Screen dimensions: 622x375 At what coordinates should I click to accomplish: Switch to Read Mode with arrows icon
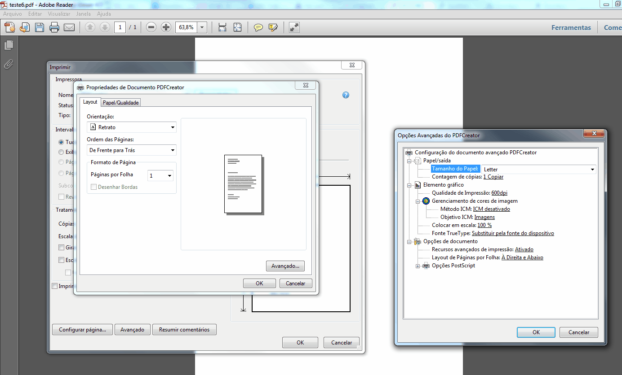click(x=294, y=27)
